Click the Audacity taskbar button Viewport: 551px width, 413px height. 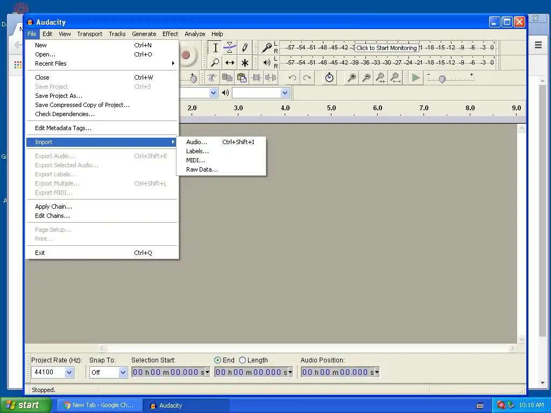pyautogui.click(x=186, y=405)
